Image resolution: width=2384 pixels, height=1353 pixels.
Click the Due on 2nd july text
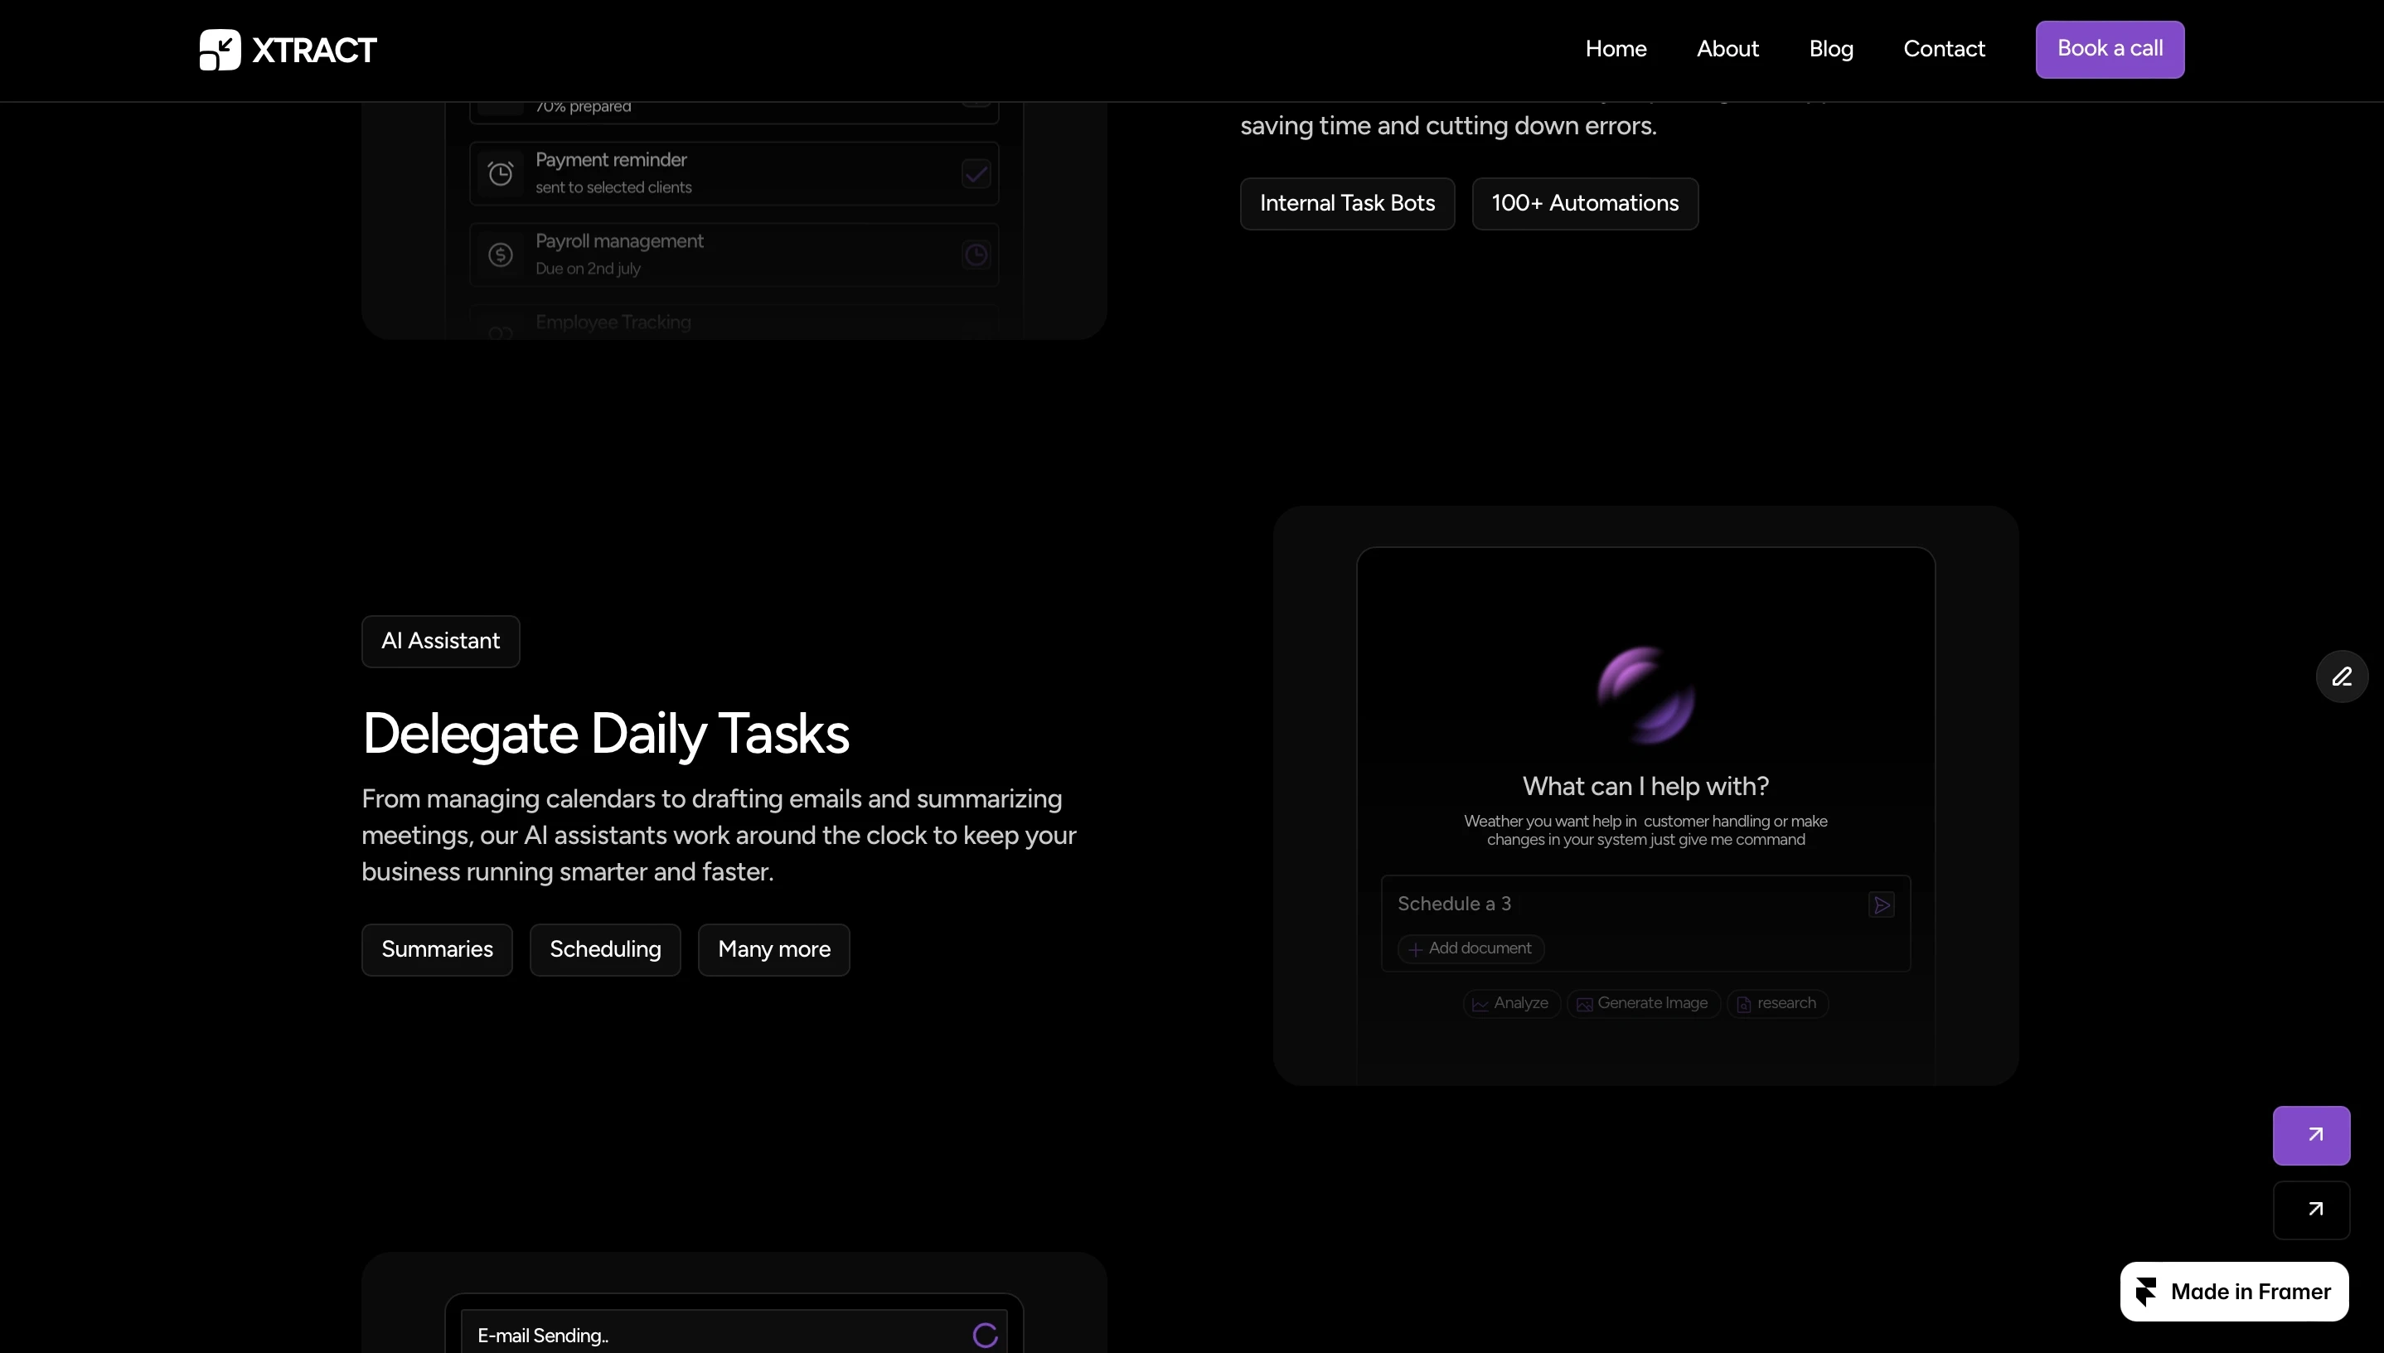(588, 269)
